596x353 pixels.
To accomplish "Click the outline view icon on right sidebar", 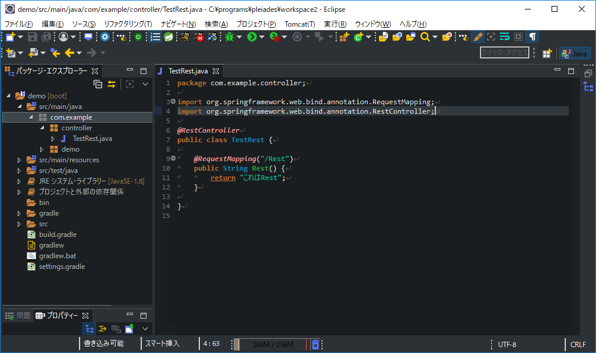I will click(x=588, y=87).
